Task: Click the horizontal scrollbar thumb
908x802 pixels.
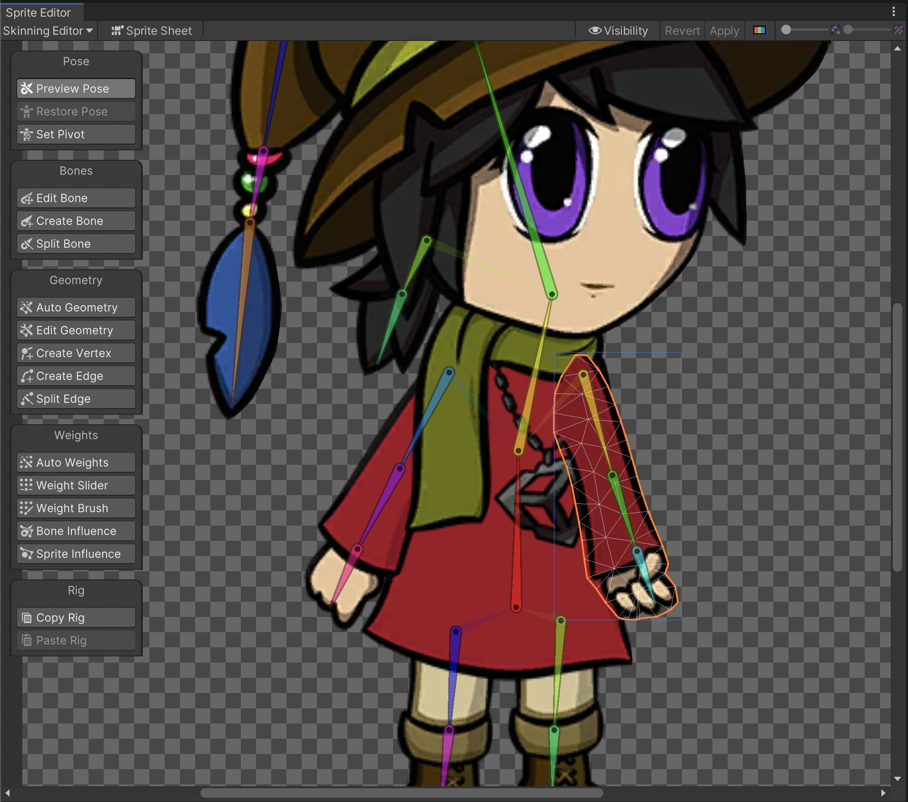Action: 402,793
